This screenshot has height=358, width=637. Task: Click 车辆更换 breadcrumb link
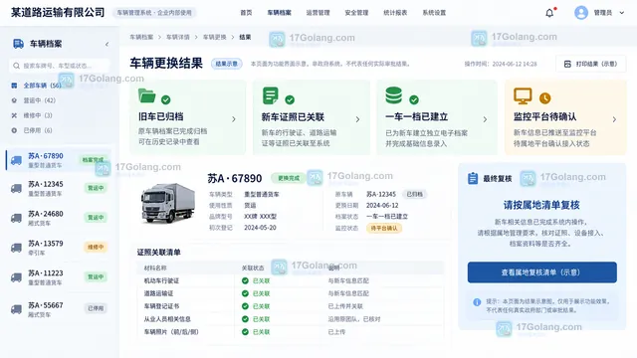pyautogui.click(x=215, y=37)
